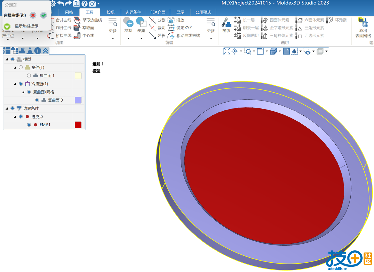Viewport: 374px width, 272px height.
Task: Switch to the FEA介面 tab
Action: pyautogui.click(x=158, y=12)
